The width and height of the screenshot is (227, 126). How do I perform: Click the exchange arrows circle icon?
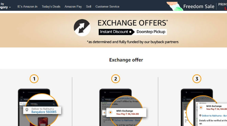click(x=82, y=27)
